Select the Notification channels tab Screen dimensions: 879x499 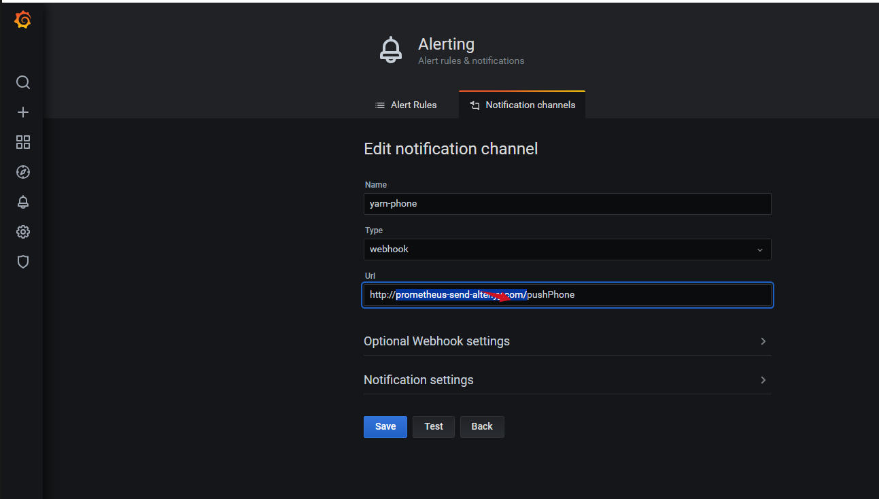pos(522,105)
